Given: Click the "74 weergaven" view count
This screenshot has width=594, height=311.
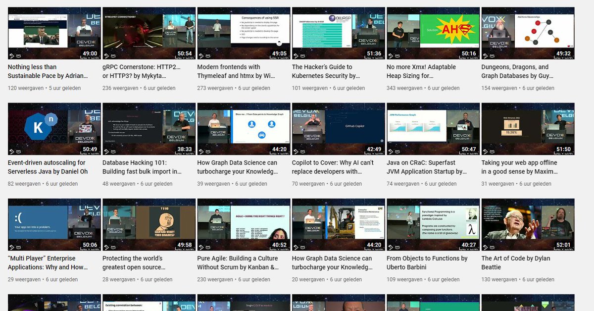Looking at the screenshot, I should tap(403, 184).
